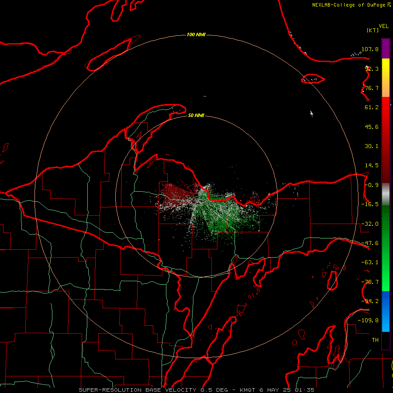Click the -78.7 velocity scale value

(370, 282)
